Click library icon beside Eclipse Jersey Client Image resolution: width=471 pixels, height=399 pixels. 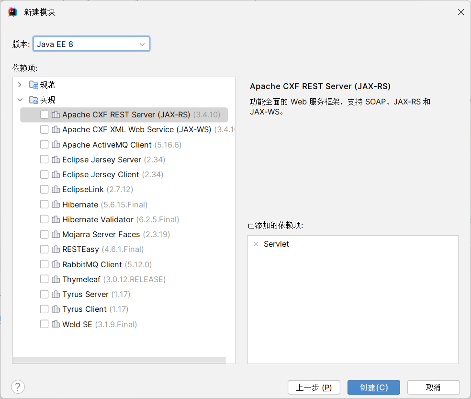pos(56,174)
